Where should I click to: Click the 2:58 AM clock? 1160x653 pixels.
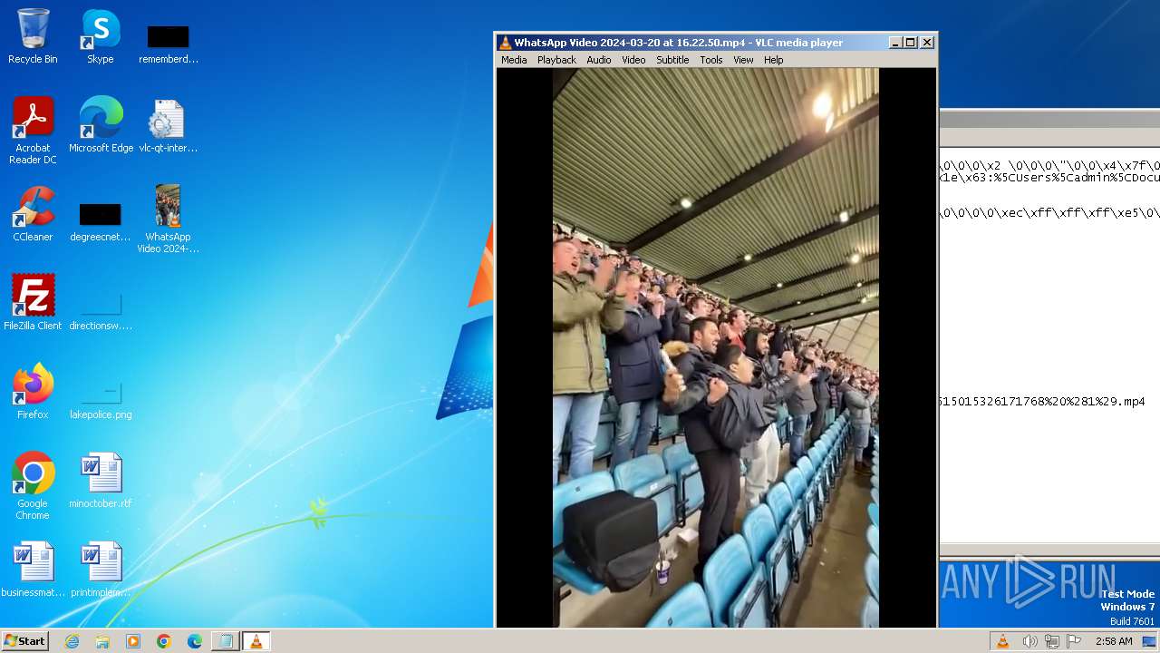click(1114, 641)
